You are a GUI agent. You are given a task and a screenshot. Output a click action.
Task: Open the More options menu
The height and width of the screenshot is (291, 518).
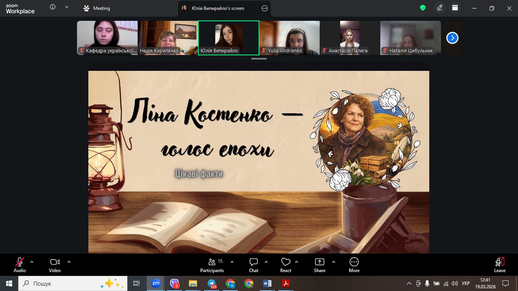[x=354, y=265]
